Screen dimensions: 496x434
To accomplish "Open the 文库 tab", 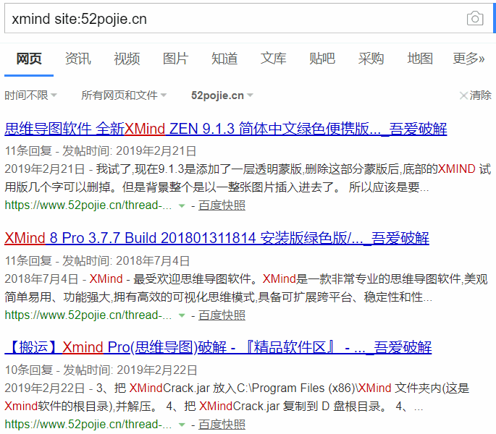I will coord(273,59).
